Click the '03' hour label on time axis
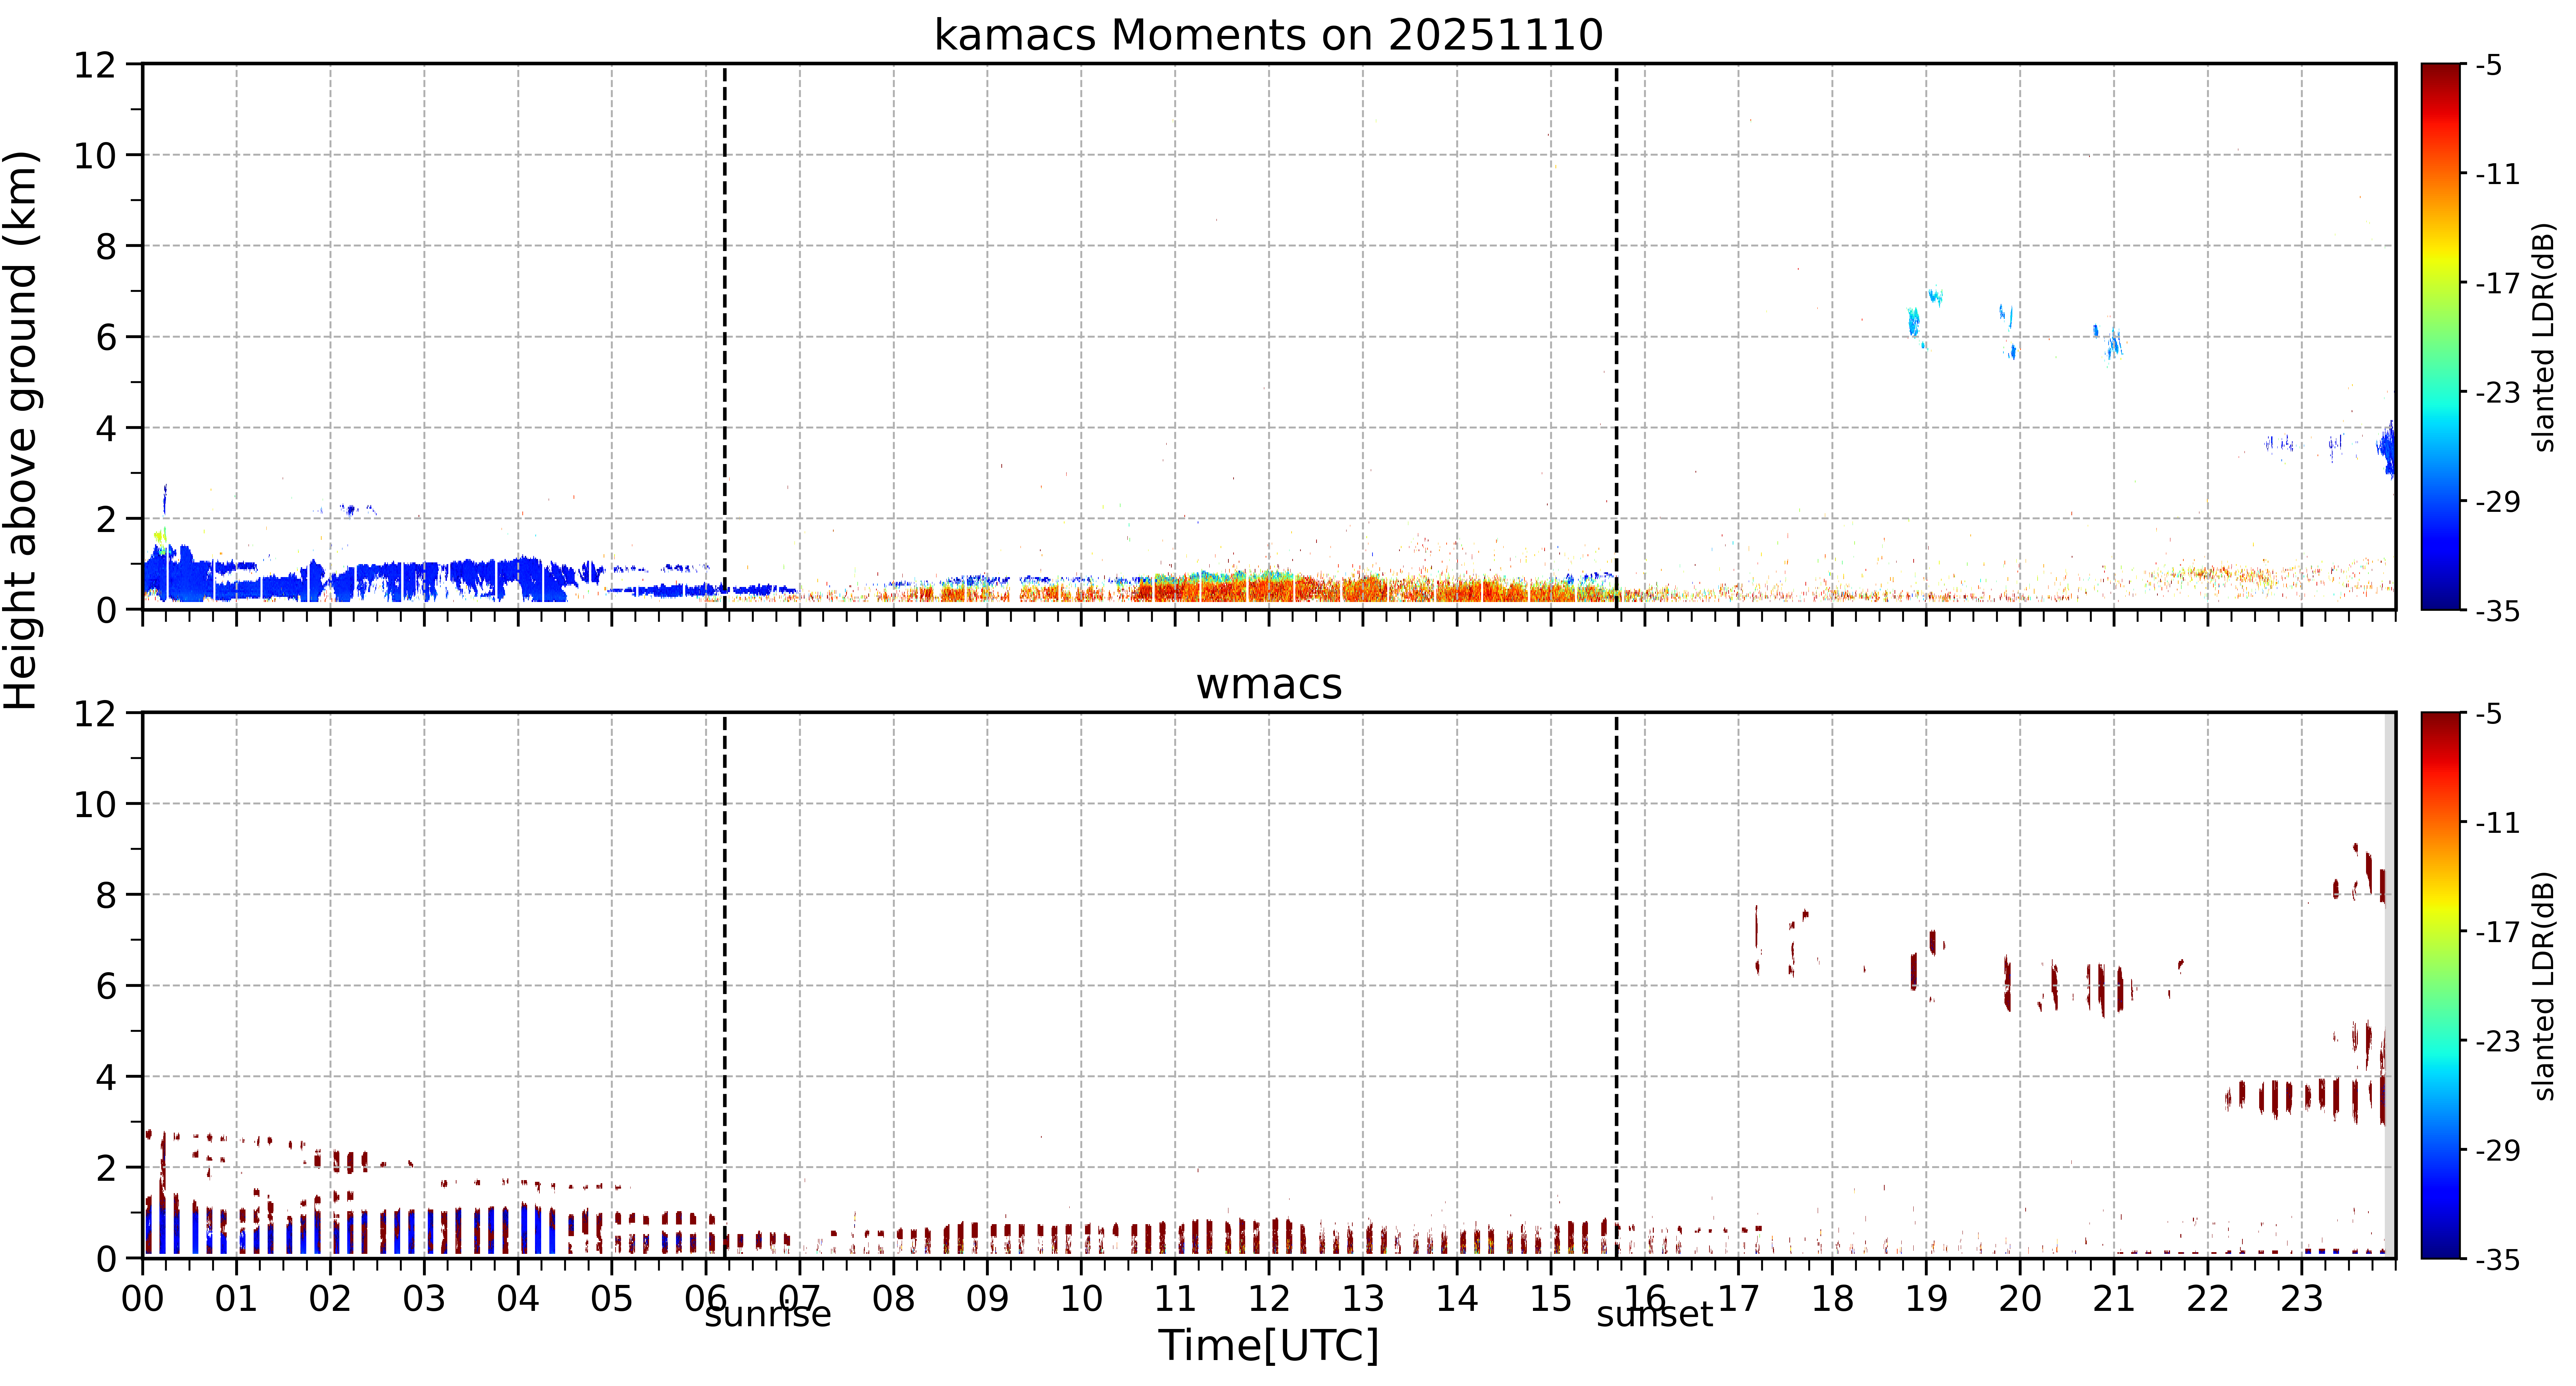The height and width of the screenshot is (1386, 2576). [424, 1299]
